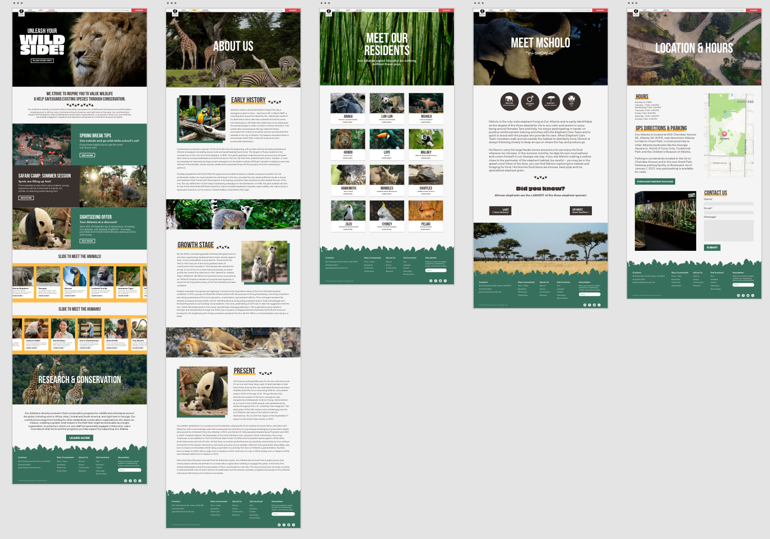Click highlighted About nav item on About Us page
Screen dimensions: 770x539
click(x=194, y=10)
